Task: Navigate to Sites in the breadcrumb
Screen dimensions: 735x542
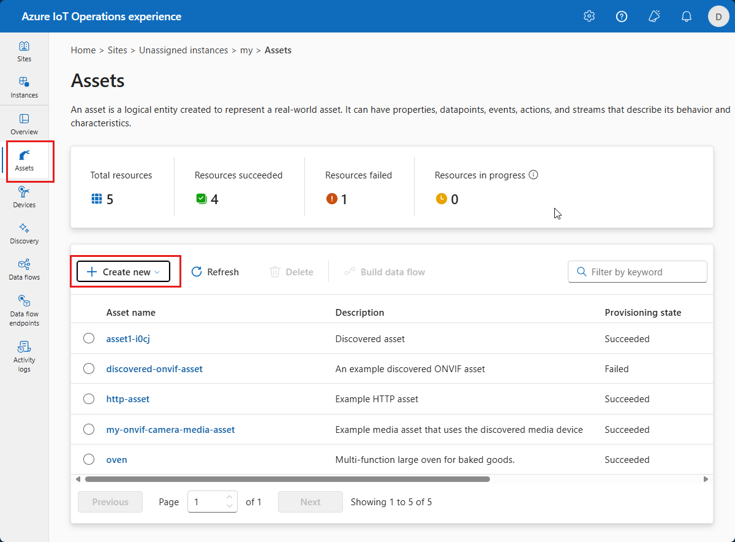Action: [117, 50]
